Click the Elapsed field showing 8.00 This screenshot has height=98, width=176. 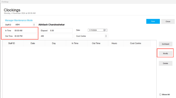click(56, 30)
